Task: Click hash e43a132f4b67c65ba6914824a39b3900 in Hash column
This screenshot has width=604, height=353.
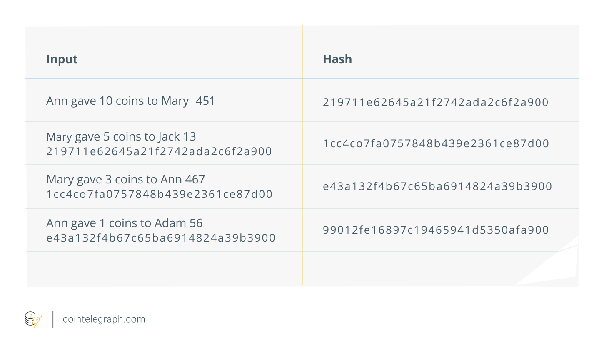Action: [437, 186]
